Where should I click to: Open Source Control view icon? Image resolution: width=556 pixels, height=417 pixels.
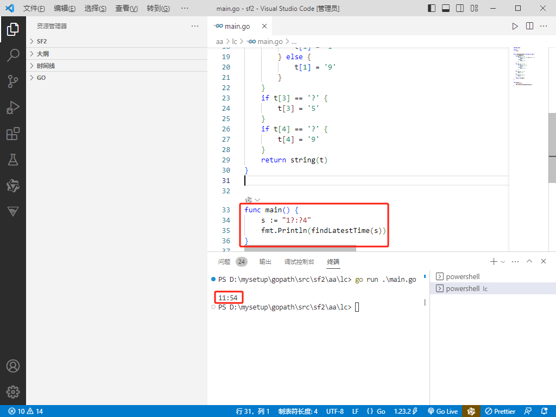pyautogui.click(x=13, y=81)
